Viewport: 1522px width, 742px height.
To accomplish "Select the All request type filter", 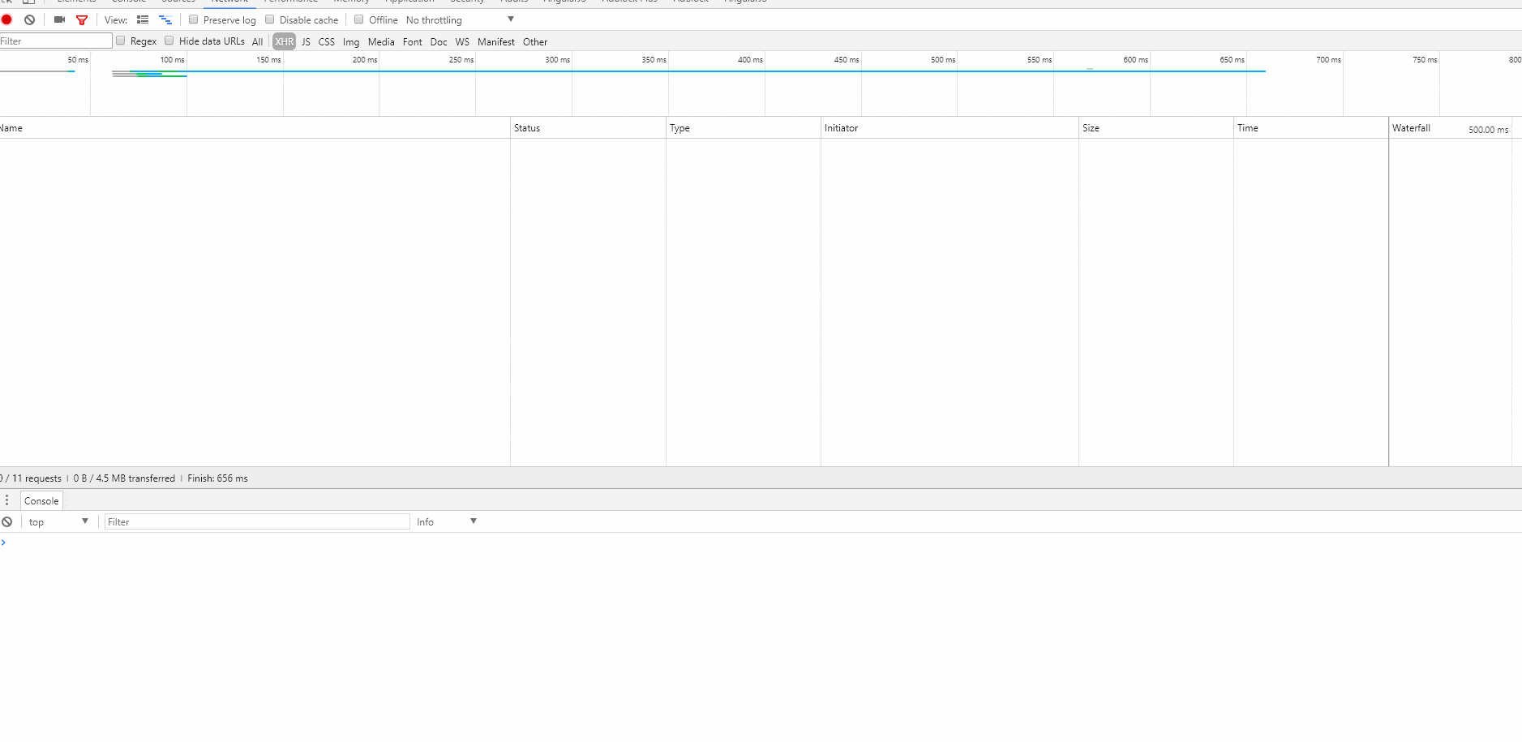I will point(258,41).
